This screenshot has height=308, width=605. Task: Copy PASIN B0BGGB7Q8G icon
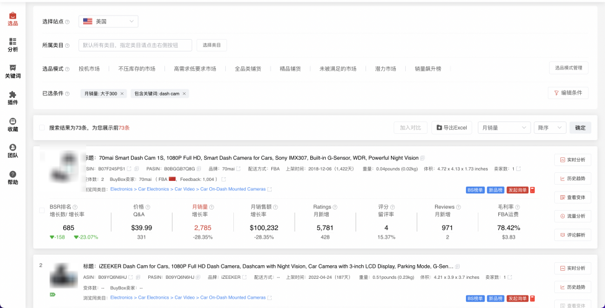click(x=199, y=169)
